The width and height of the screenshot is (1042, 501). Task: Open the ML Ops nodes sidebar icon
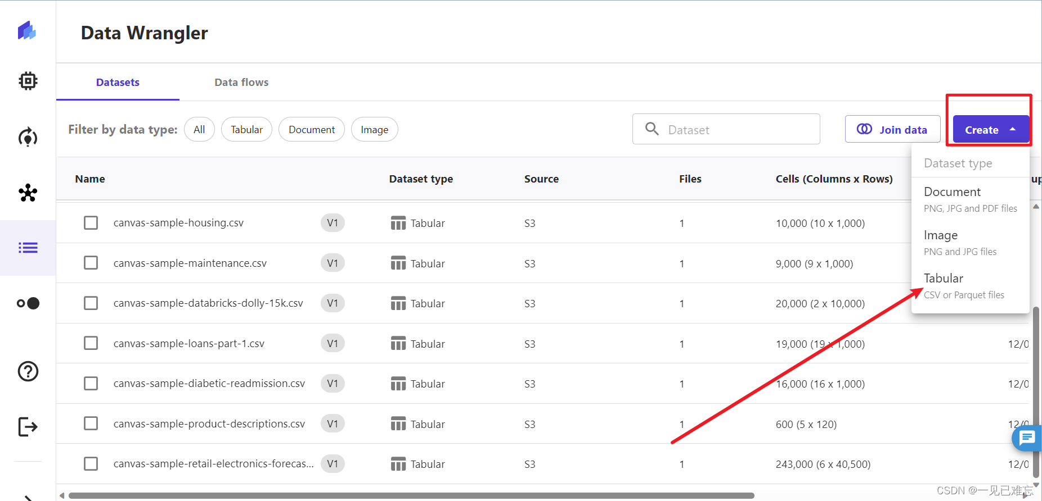[28, 193]
